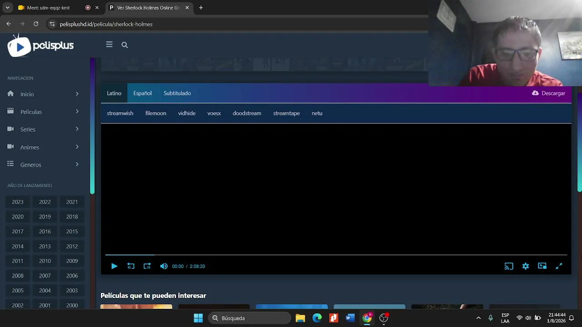Focus the browser address bar URL
Image resolution: width=582 pixels, height=327 pixels.
point(106,24)
